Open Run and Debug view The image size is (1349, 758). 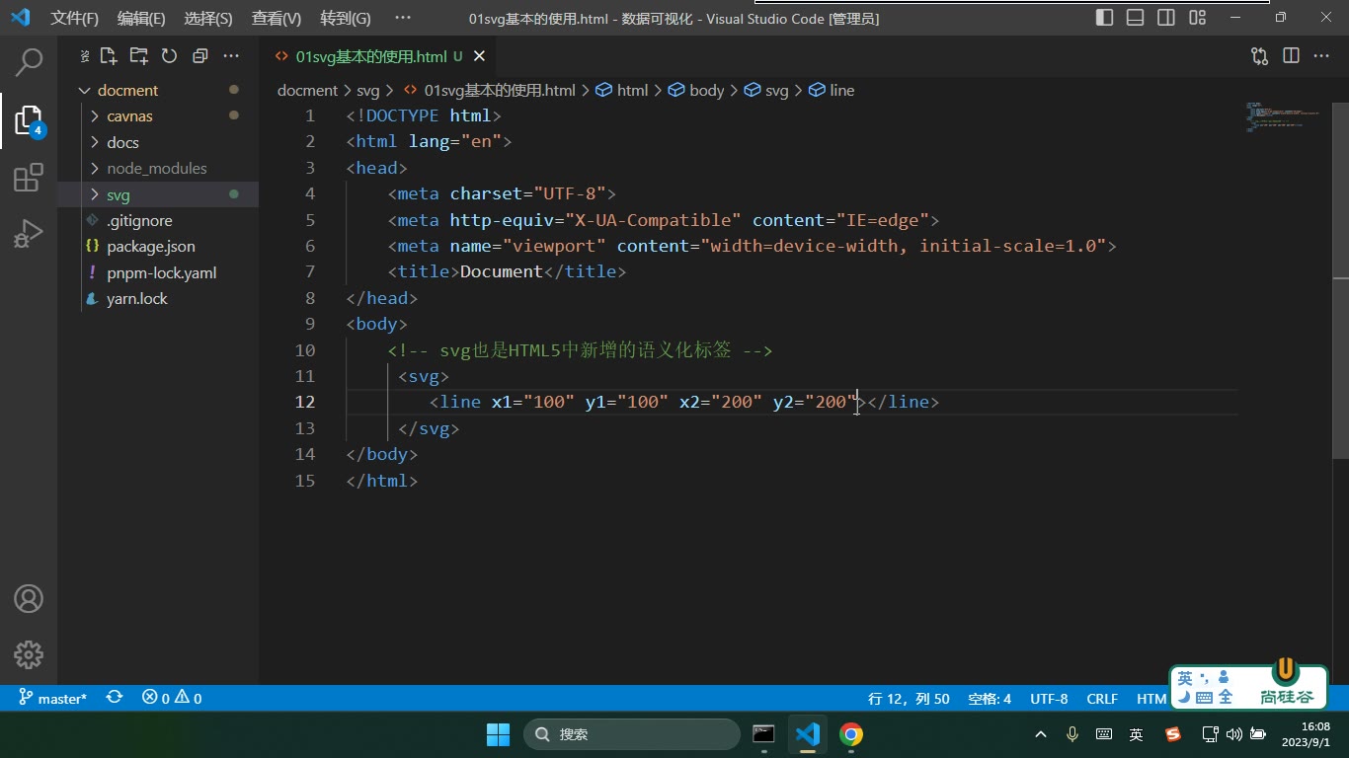pyautogui.click(x=29, y=234)
